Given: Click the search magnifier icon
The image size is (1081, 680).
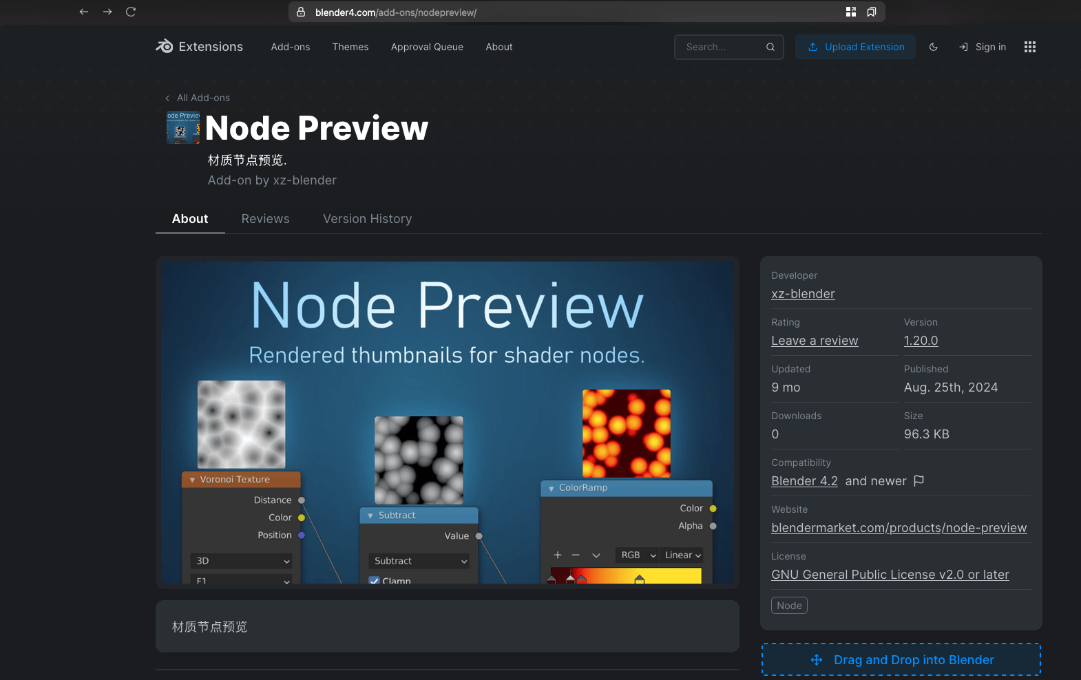Looking at the screenshot, I should tap(770, 47).
